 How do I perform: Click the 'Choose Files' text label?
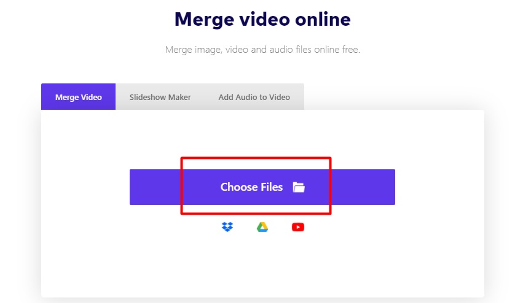point(251,187)
